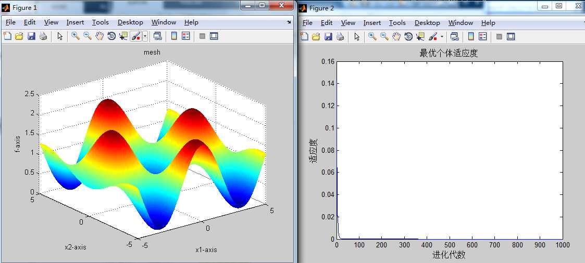This screenshot has height=263, width=585.
Task: Insert Colorbar in Figure 2
Action: [x=471, y=36]
